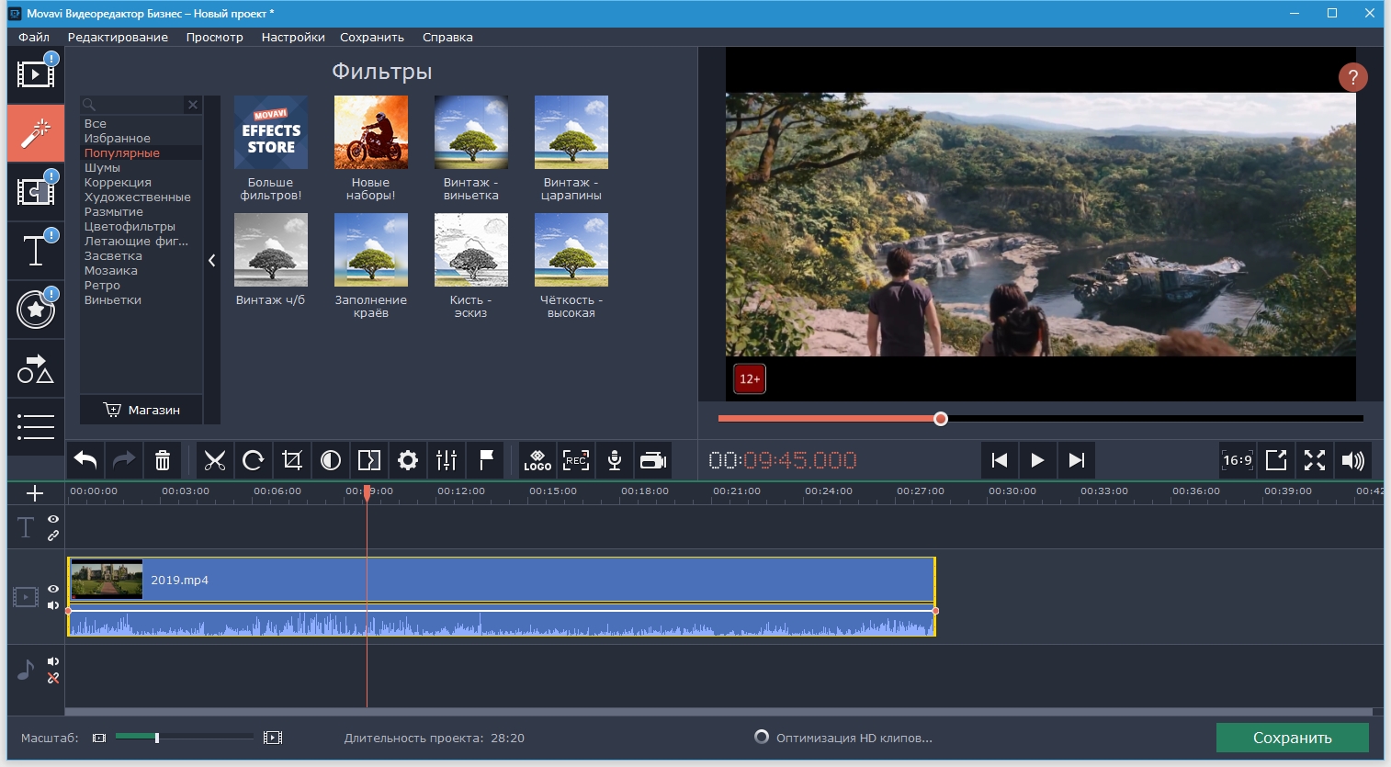Skip to previous frame button

click(1000, 460)
